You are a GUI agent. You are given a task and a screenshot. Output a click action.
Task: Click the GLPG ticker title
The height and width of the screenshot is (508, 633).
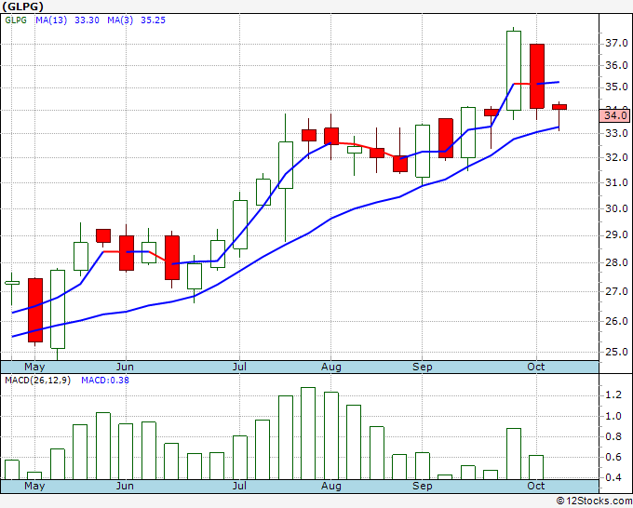tap(22, 7)
